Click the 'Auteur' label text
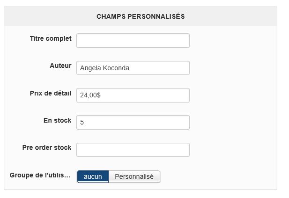The height and width of the screenshot is (198, 289). tap(60, 66)
